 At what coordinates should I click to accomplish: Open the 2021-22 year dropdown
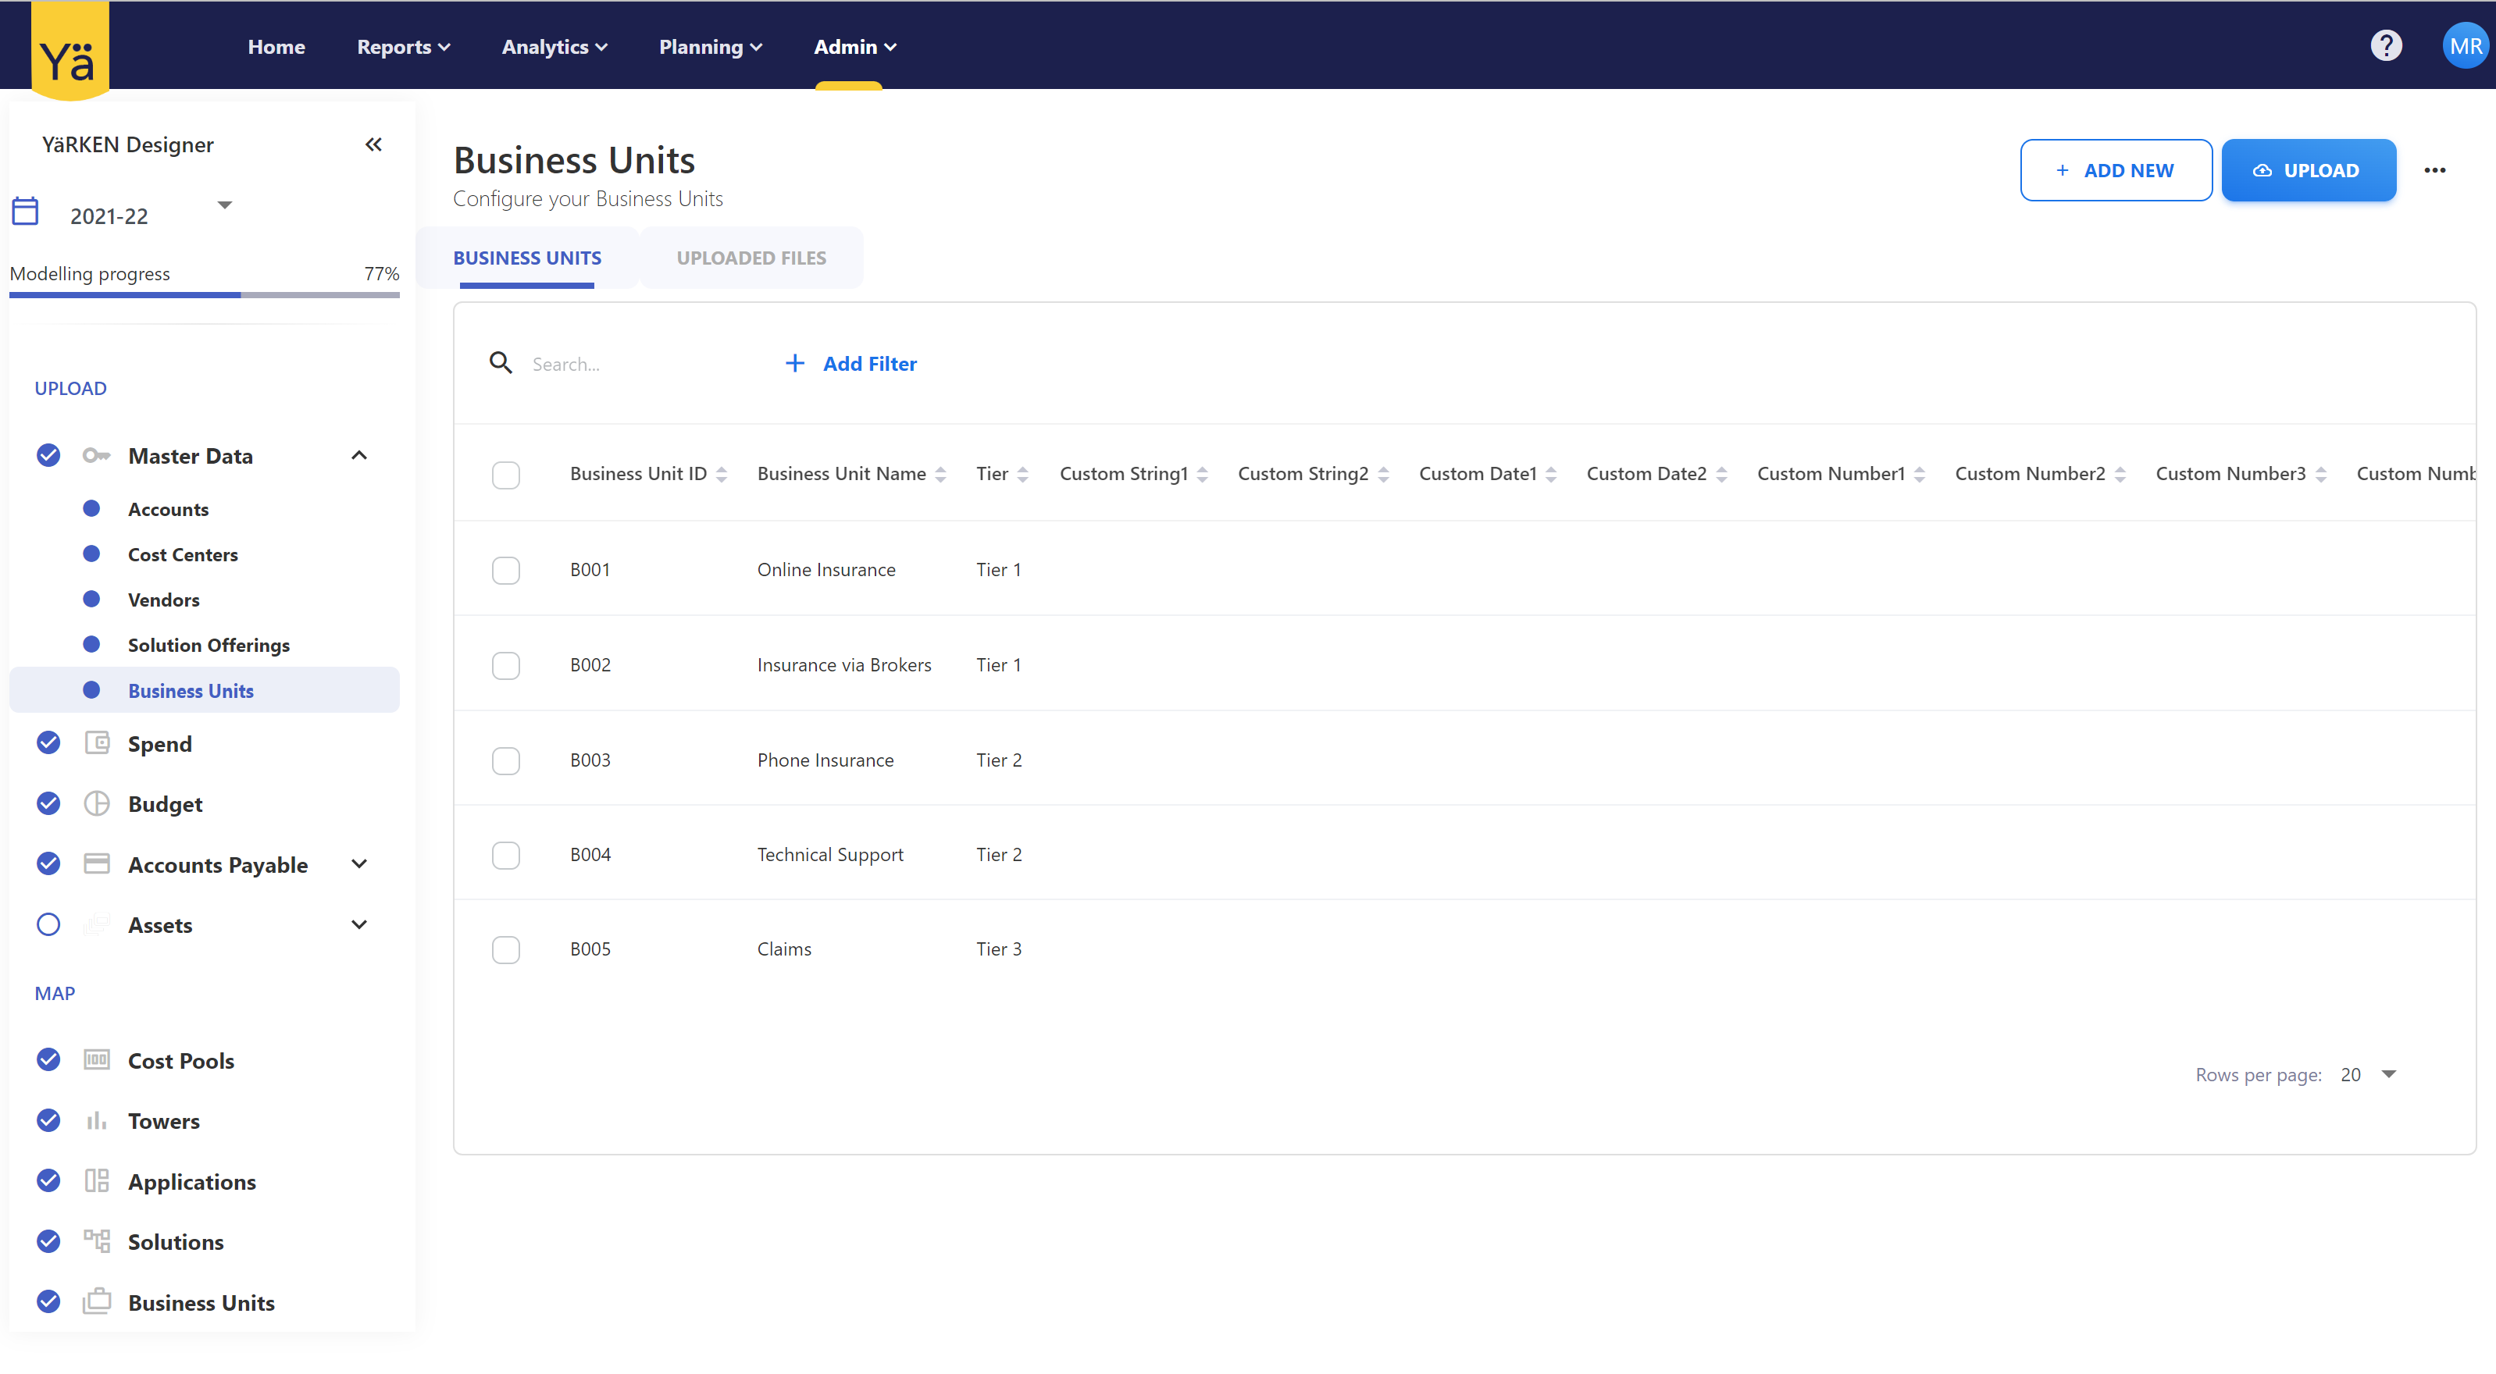pos(225,205)
